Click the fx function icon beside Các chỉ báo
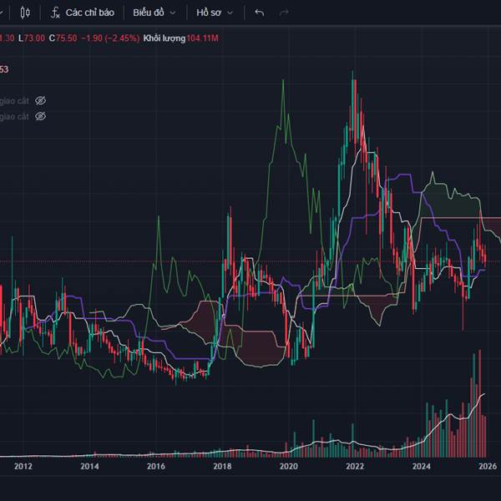 point(55,13)
